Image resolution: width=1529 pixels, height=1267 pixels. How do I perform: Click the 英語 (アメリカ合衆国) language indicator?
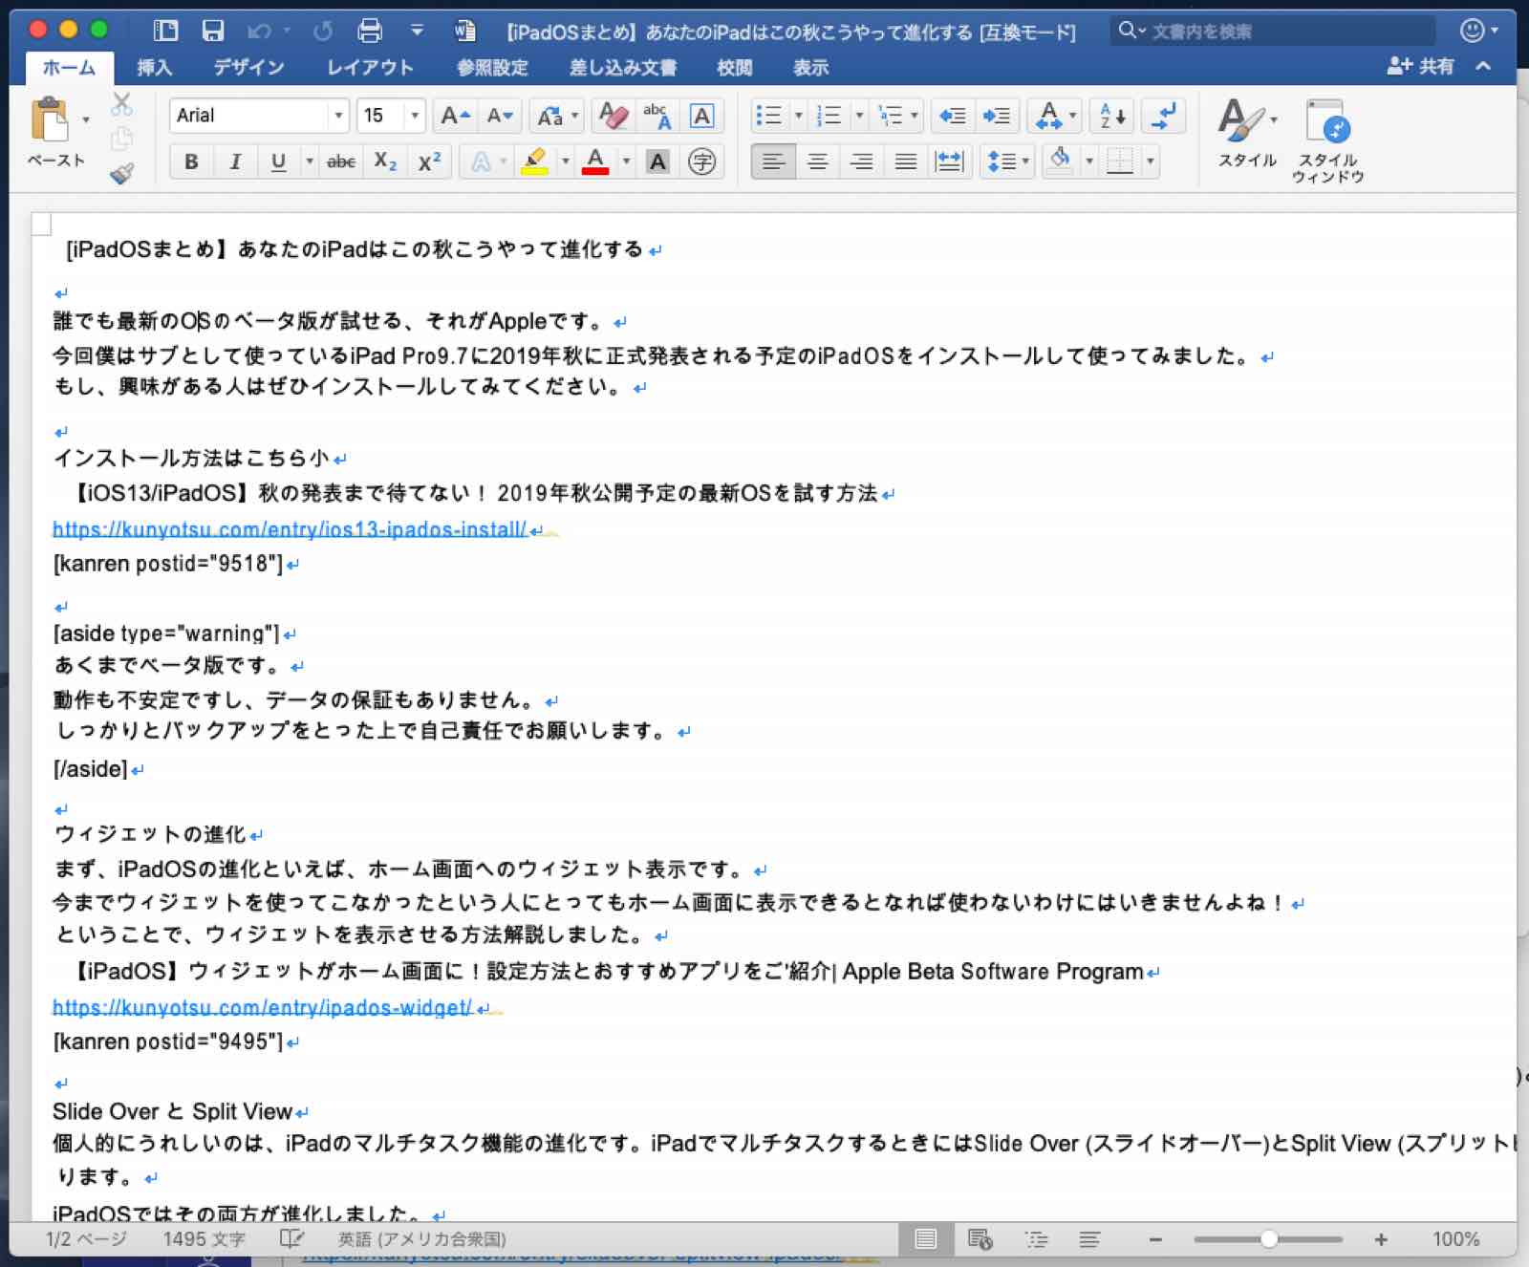[421, 1239]
